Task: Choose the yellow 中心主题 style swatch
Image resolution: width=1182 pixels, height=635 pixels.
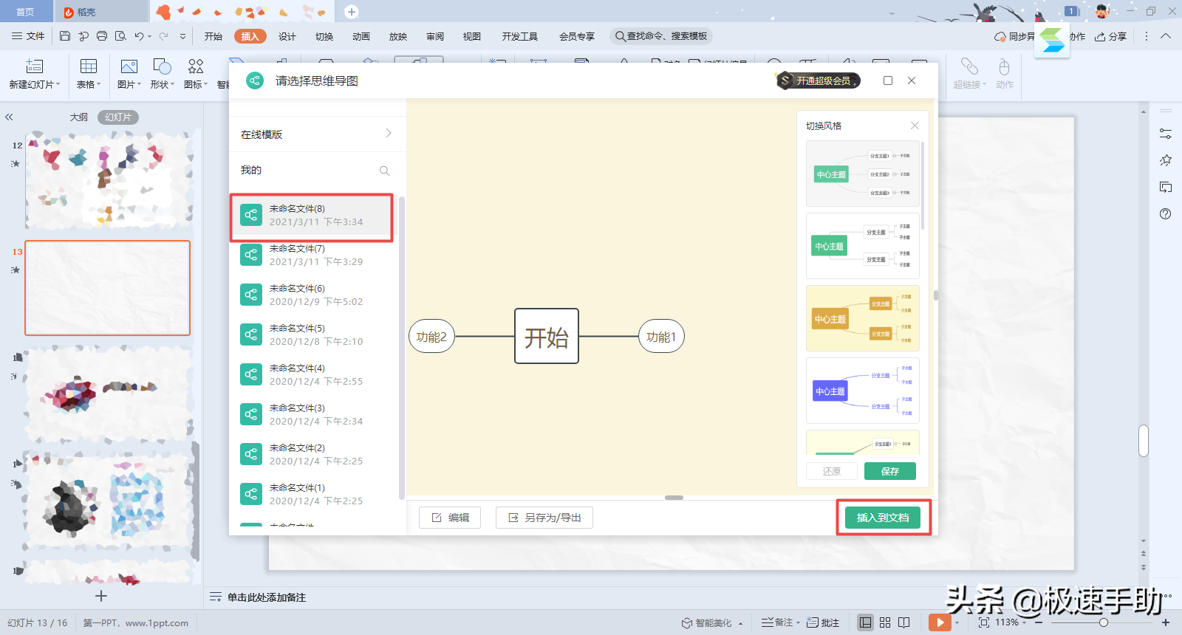Action: (x=863, y=318)
